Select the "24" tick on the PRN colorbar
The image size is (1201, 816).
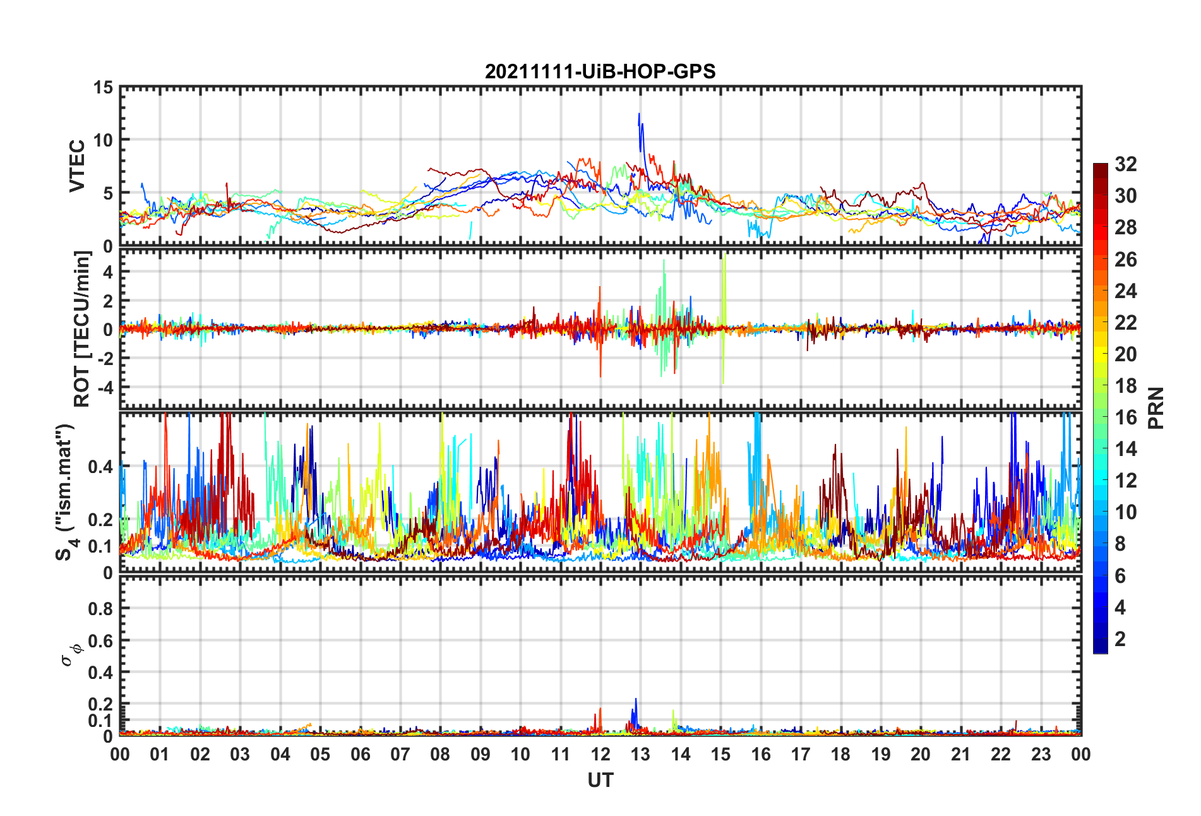pyautogui.click(x=1125, y=291)
